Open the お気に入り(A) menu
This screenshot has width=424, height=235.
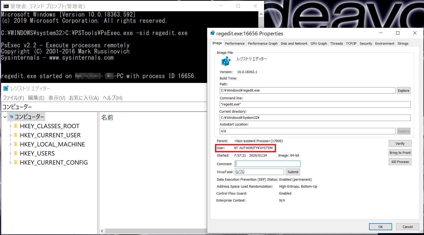click(84, 98)
